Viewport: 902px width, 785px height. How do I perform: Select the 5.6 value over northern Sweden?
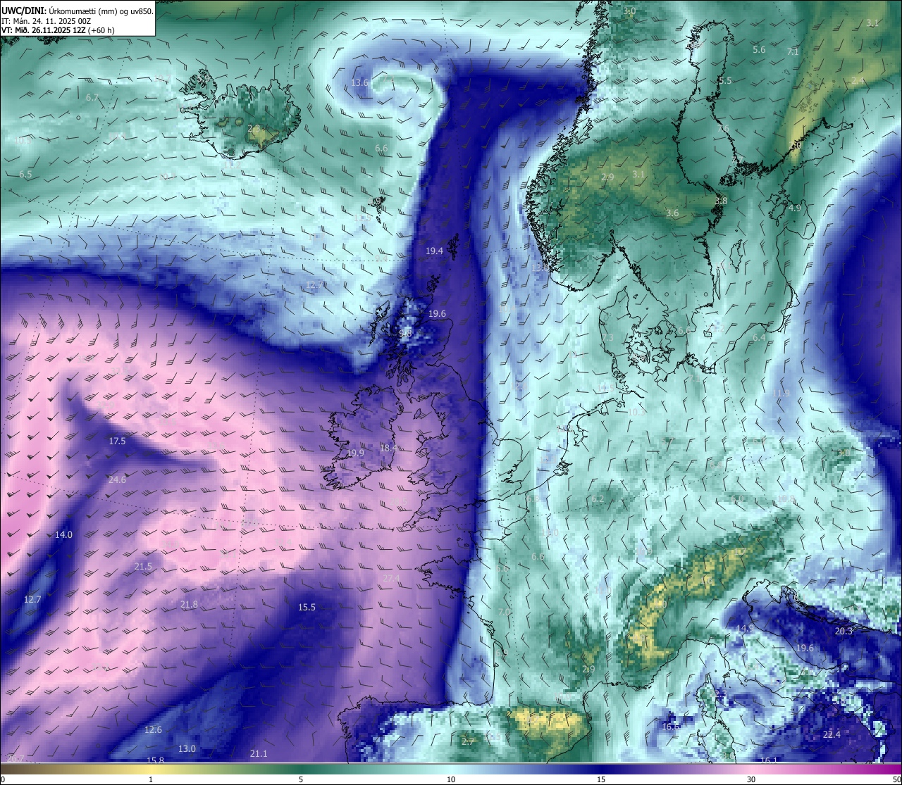(759, 50)
